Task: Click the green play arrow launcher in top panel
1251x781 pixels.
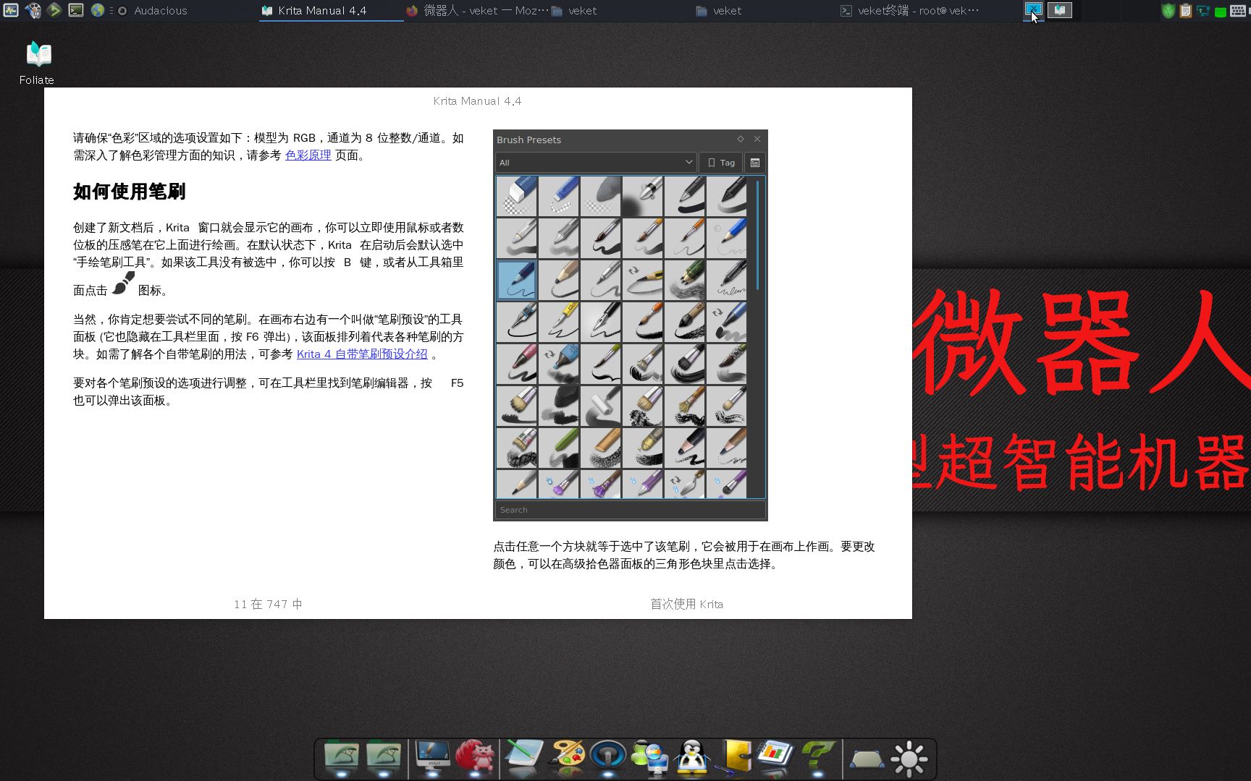Action: [x=54, y=10]
